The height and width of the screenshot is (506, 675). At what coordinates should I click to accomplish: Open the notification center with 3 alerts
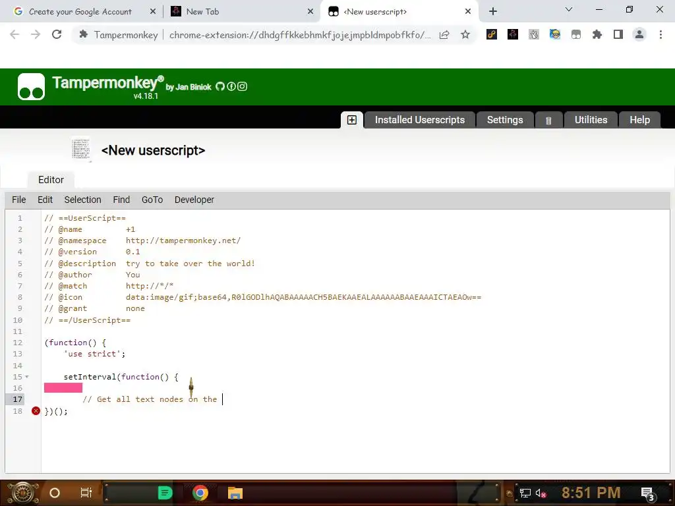point(648,494)
